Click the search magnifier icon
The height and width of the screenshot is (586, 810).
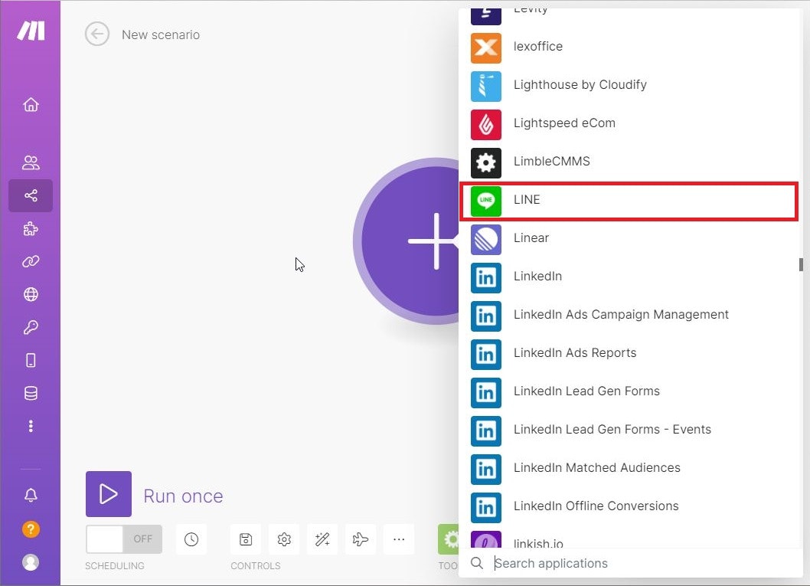[477, 563]
